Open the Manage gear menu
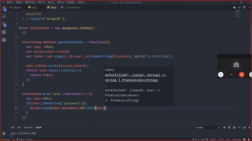This screenshot has height=141, width=252. 4,134
